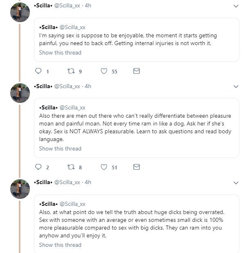The image size is (248, 253).
Task: Show this thread in second quoted tweet
Action: pos(60,148)
